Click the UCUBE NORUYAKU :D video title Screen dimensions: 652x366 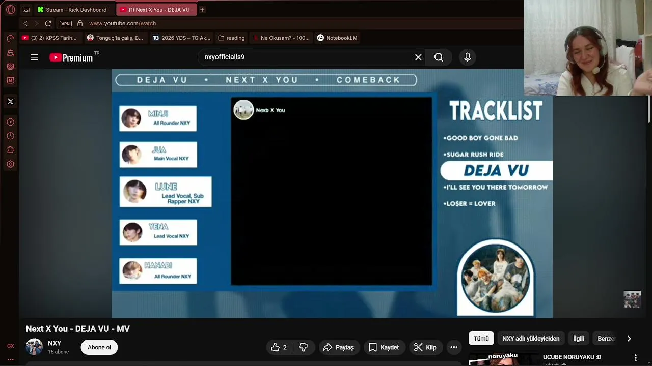pos(572,357)
